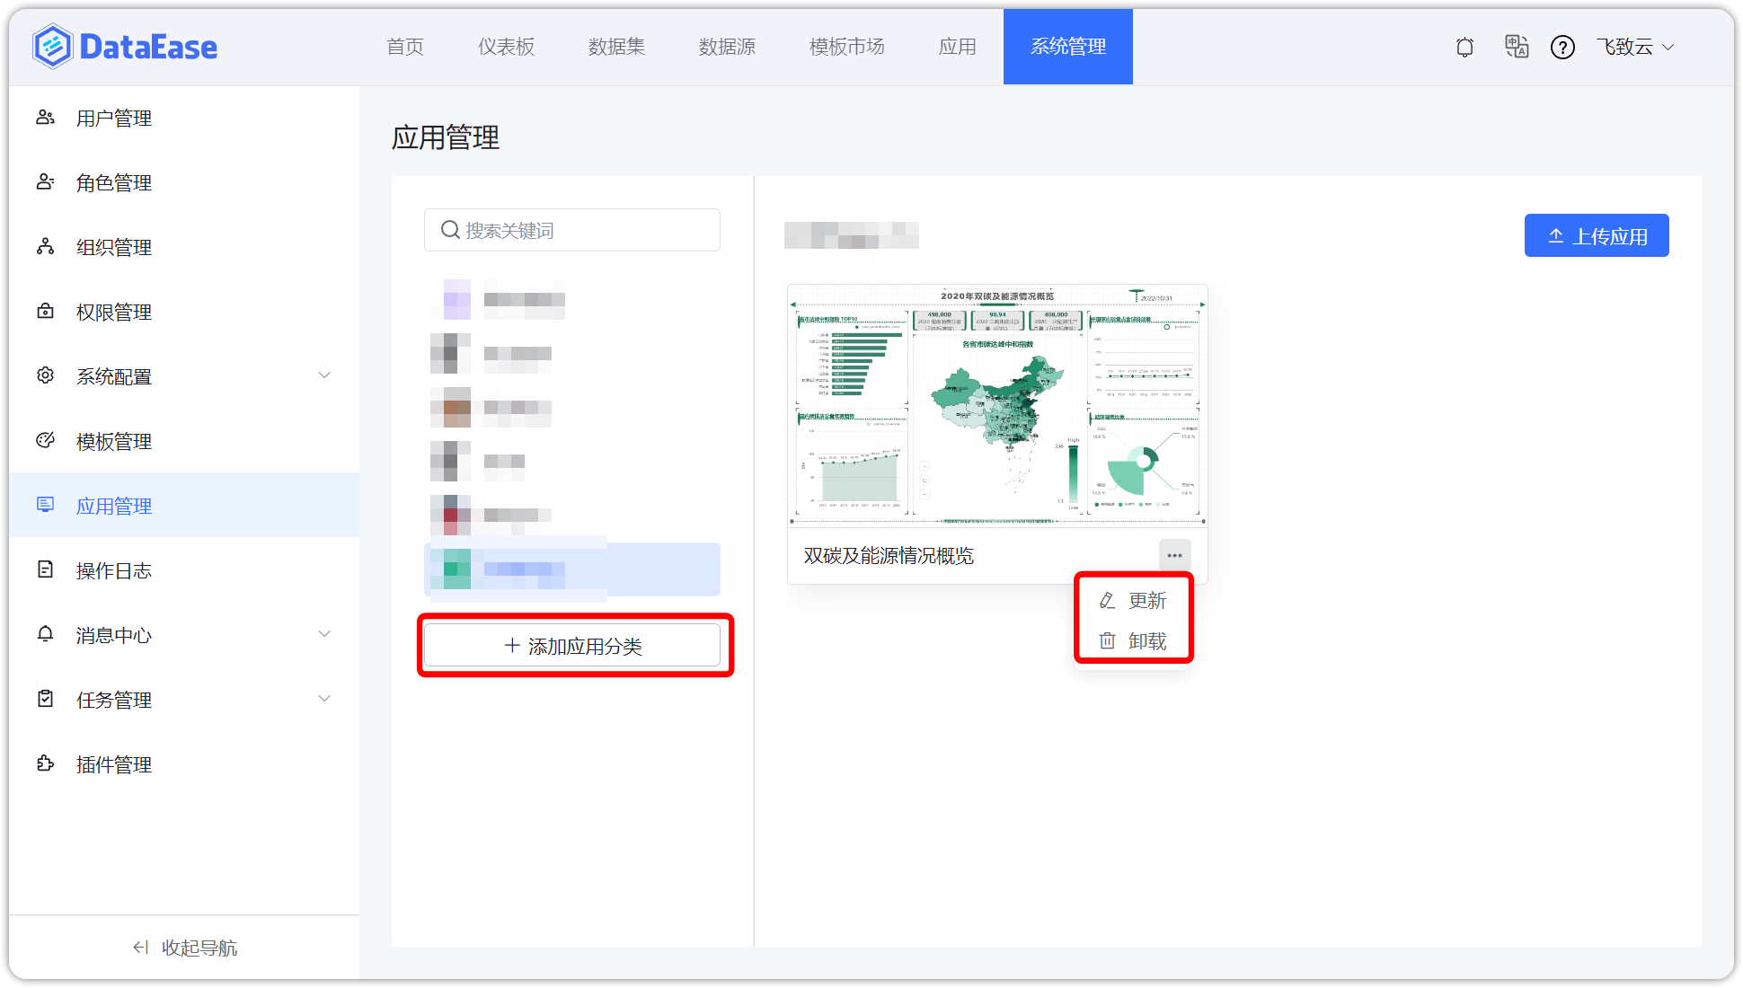Open 权限管理 in the sidebar
This screenshot has height=988, width=1743.
click(x=184, y=312)
